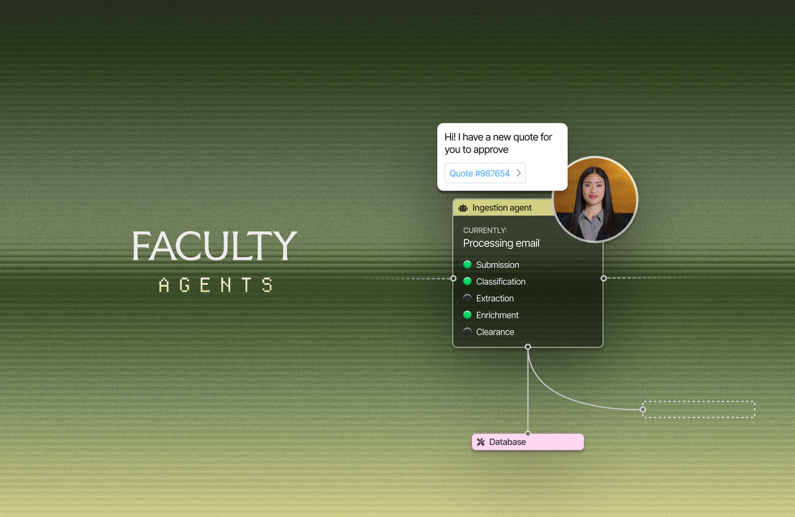Select the Submission step label
795x517 pixels.
click(x=497, y=265)
